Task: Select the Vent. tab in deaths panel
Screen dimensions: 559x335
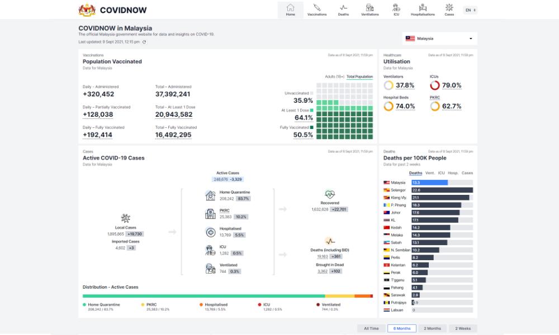Action: pyautogui.click(x=430, y=173)
